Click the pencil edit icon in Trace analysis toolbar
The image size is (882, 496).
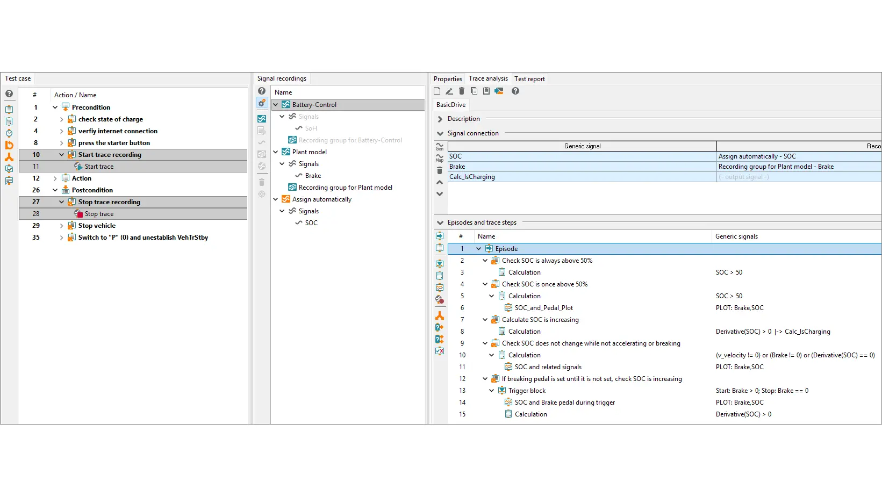[x=449, y=91]
